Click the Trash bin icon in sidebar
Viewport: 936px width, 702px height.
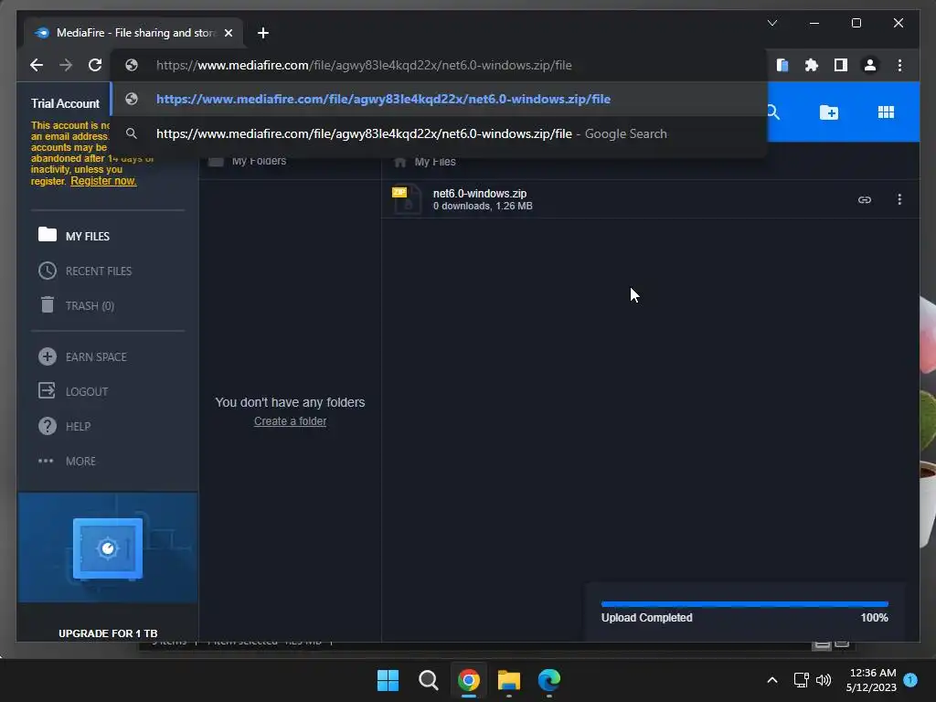[48, 305]
